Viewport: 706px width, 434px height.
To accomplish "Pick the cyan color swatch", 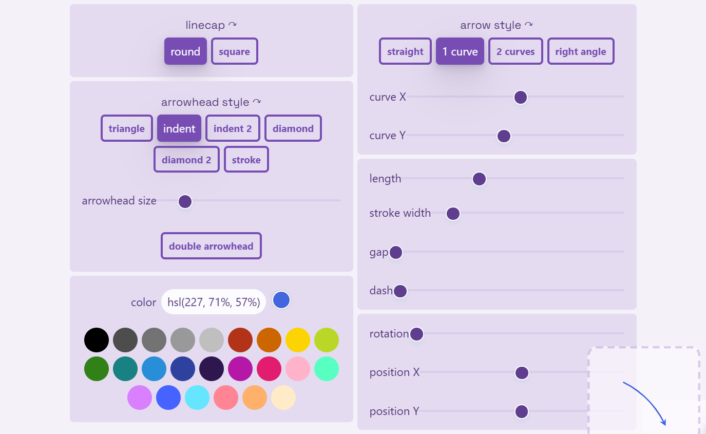I will coord(197,398).
